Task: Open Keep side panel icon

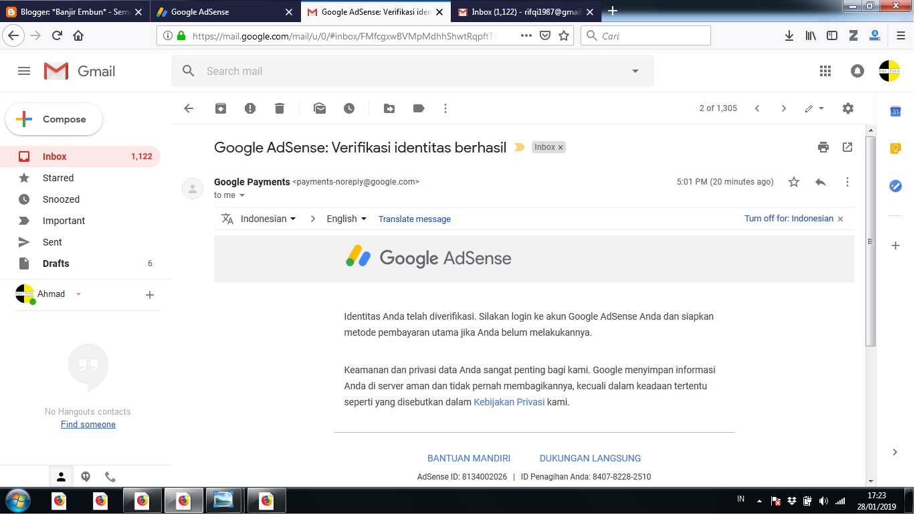Action: pos(896,148)
